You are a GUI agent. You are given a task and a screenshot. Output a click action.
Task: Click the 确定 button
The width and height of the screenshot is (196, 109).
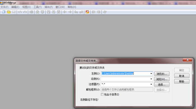pyautogui.click(x=182, y=70)
